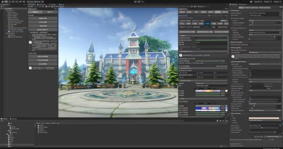Switch to the Inspector tab
The image size is (283, 149).
(243, 4)
